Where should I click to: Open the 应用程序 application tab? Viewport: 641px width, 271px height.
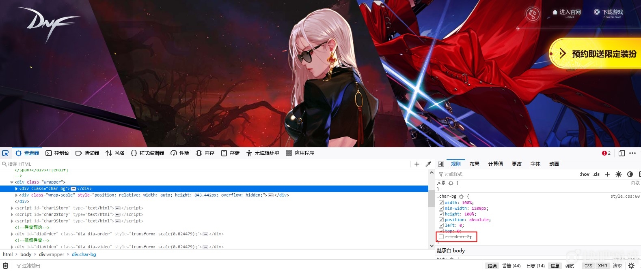click(300, 153)
